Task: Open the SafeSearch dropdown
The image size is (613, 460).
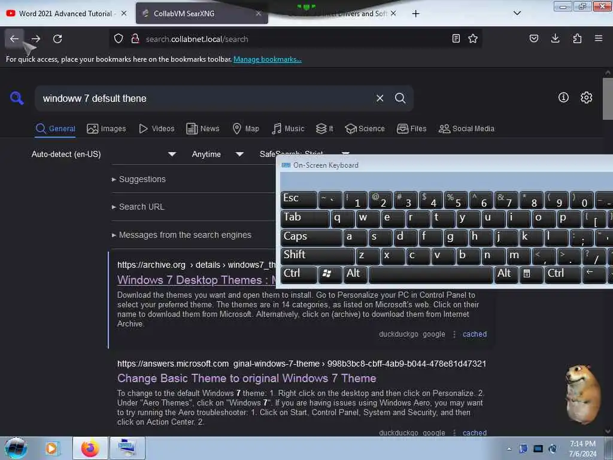Action: (x=305, y=153)
